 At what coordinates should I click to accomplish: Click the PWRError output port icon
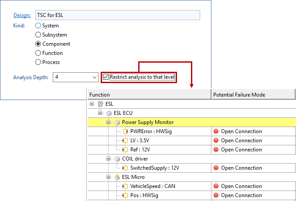(x=126, y=131)
